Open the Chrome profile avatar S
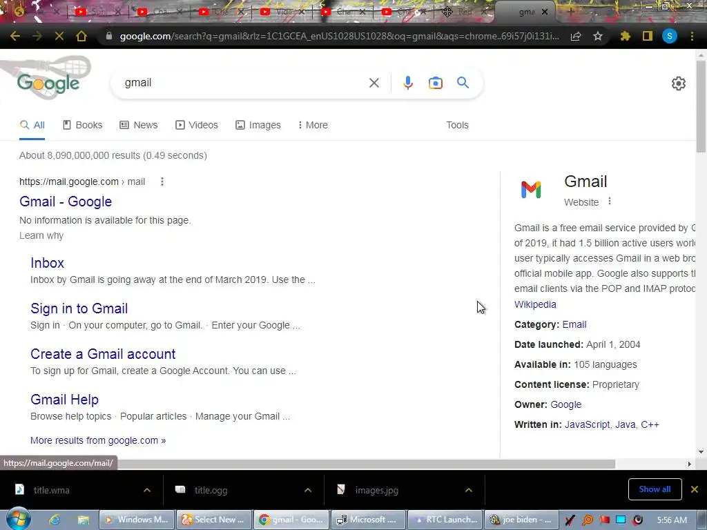Screen dimensions: 707x530 click(x=670, y=36)
